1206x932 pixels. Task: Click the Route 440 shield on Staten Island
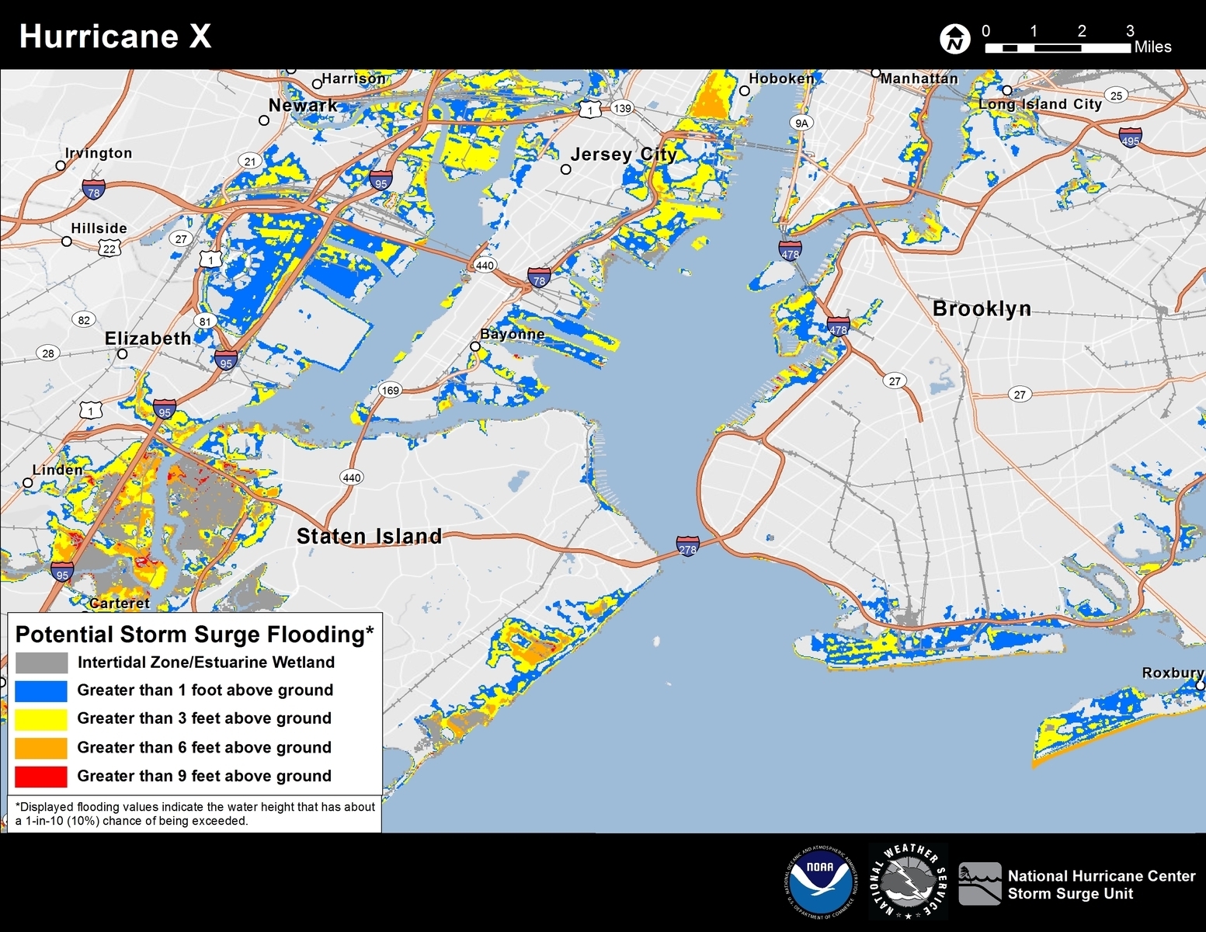point(352,478)
